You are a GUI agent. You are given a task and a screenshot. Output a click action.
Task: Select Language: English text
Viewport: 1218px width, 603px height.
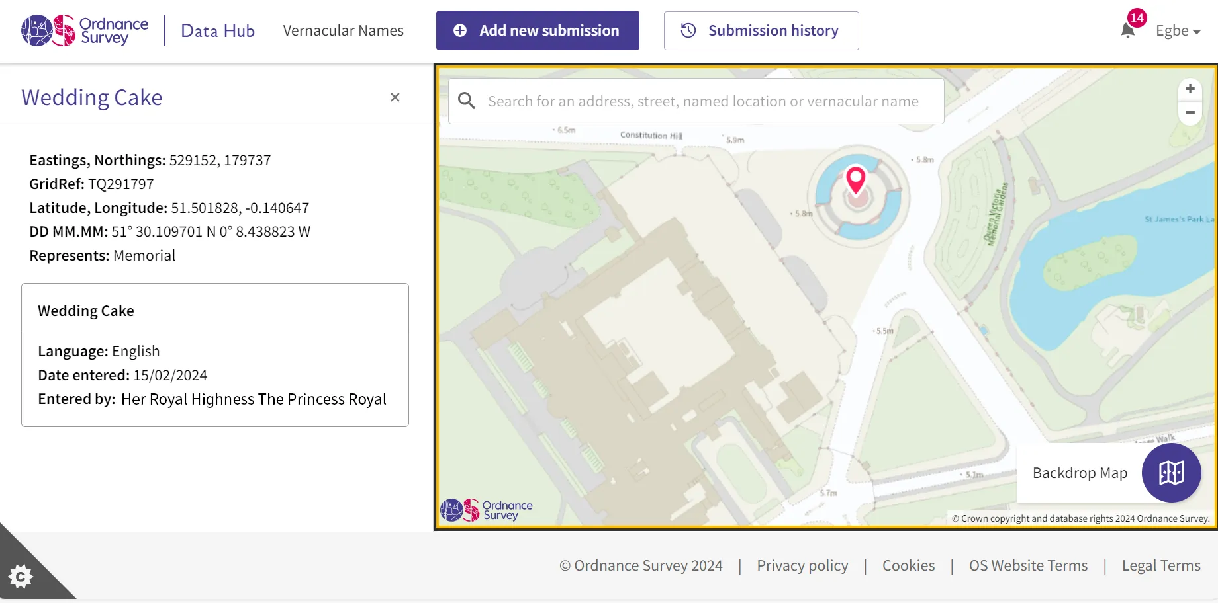pyautogui.click(x=99, y=351)
